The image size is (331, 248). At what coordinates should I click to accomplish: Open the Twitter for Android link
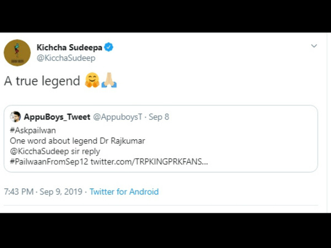124,192
